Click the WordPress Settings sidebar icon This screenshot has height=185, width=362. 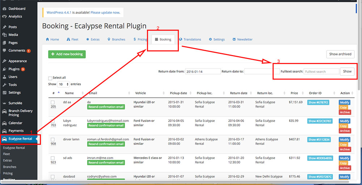point(4,93)
